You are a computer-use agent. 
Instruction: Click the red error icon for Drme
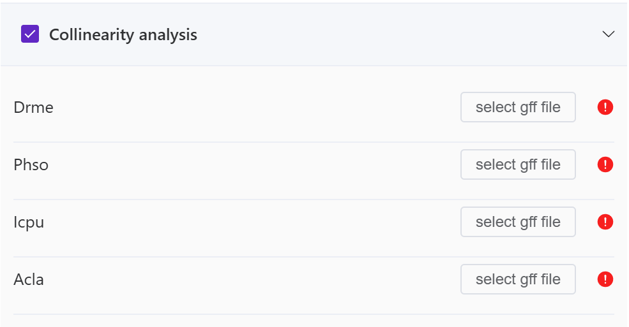605,107
